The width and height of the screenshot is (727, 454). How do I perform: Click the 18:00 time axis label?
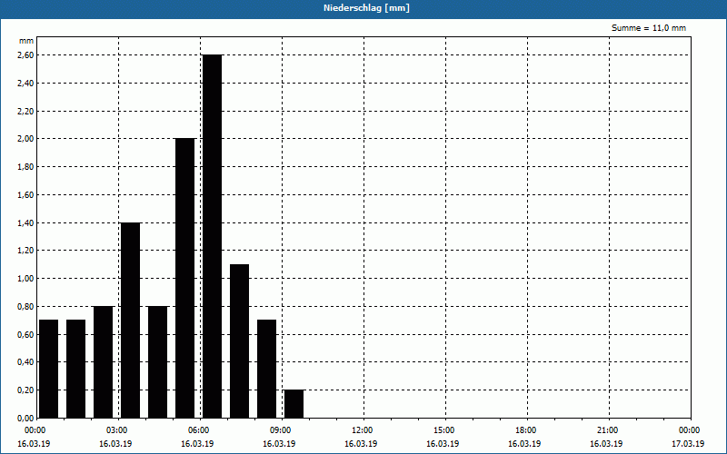pos(527,430)
